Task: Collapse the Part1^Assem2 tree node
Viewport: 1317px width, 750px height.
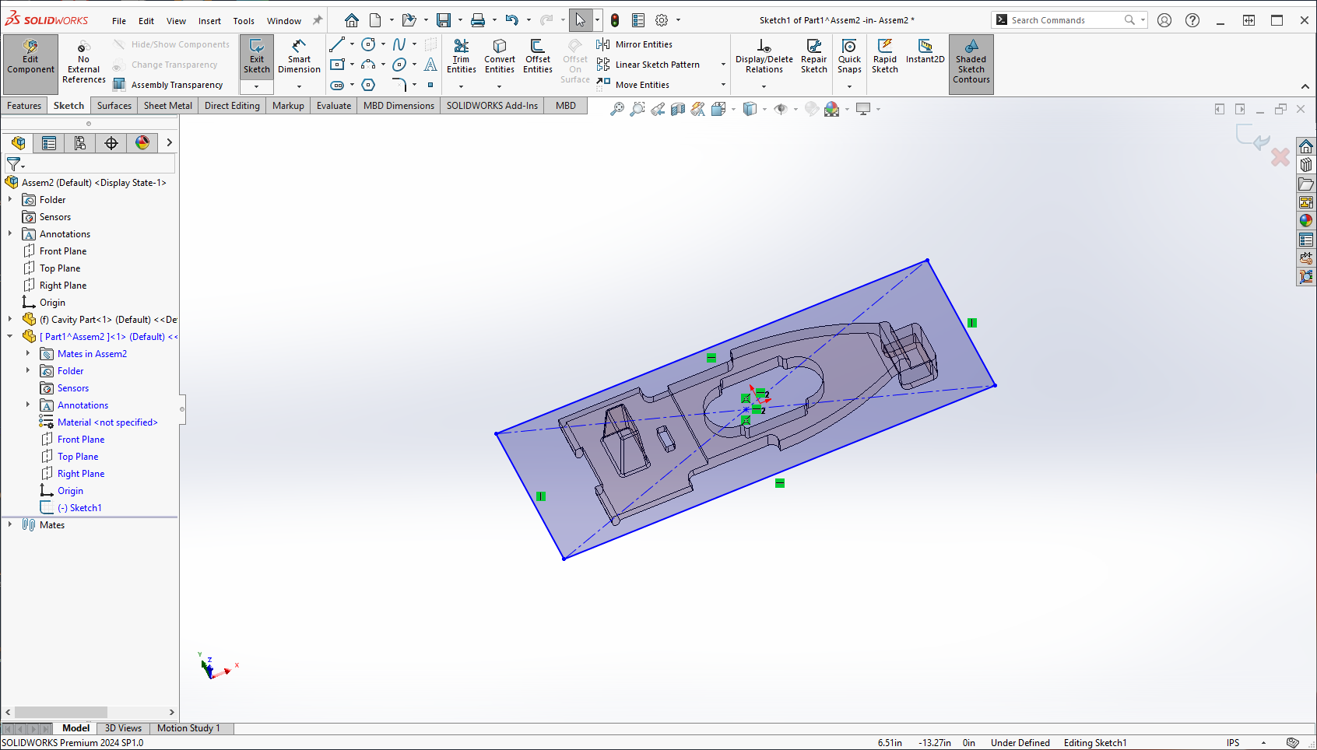Action: tap(9, 336)
